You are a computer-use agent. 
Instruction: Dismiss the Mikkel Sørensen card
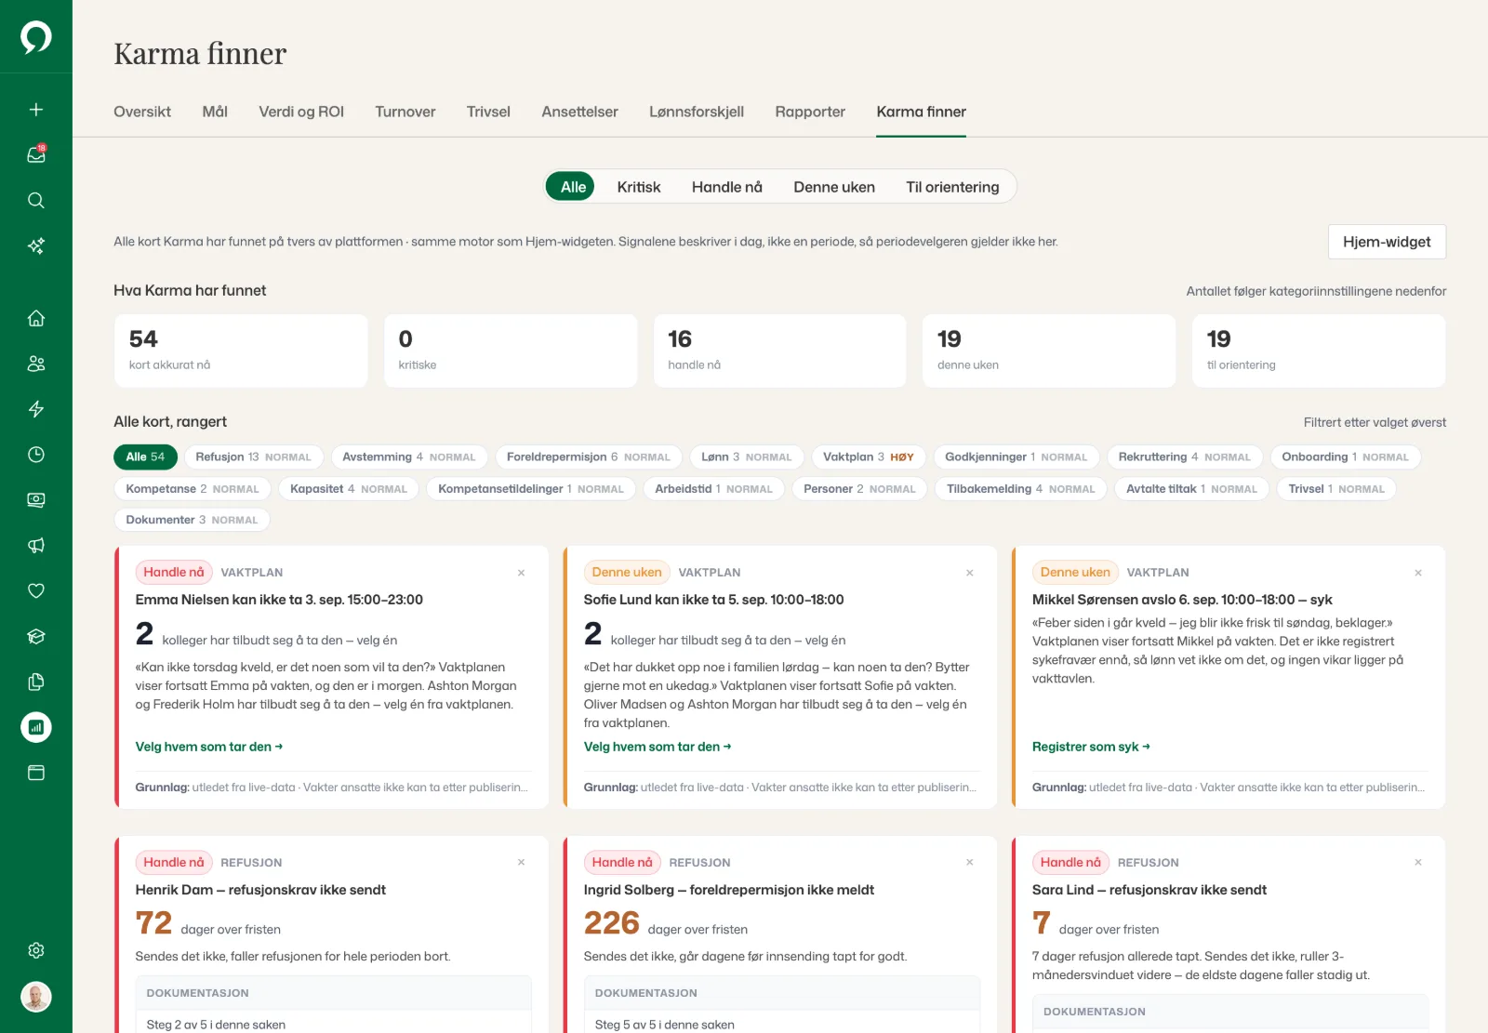(1418, 573)
